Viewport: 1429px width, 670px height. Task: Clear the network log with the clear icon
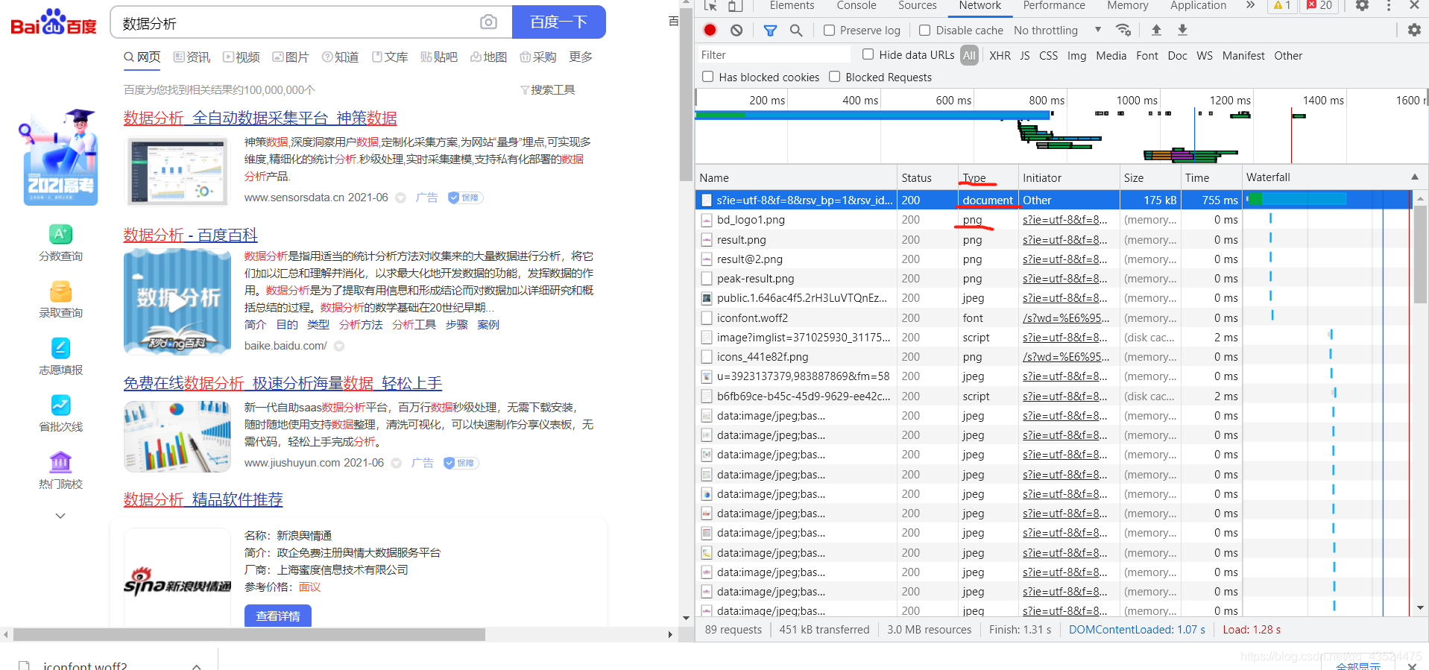pos(736,30)
